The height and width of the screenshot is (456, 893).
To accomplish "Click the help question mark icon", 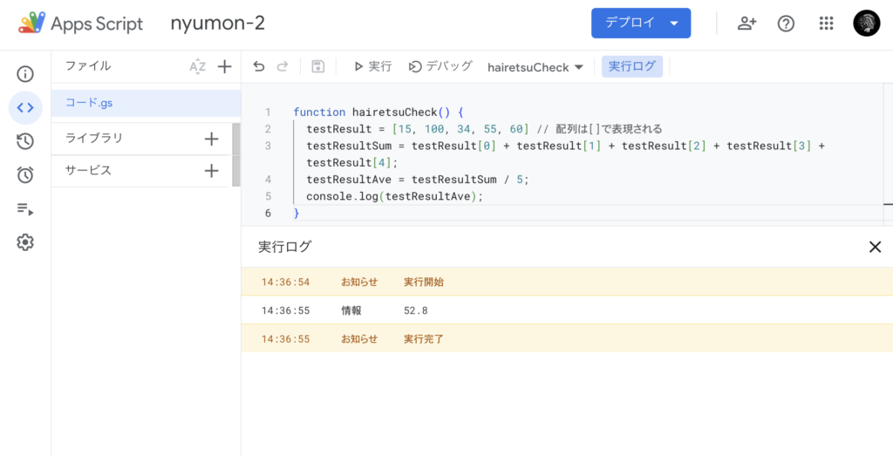I will [x=786, y=24].
